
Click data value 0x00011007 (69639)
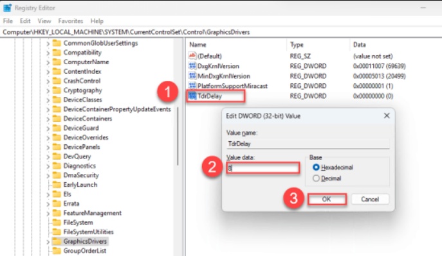(379, 66)
